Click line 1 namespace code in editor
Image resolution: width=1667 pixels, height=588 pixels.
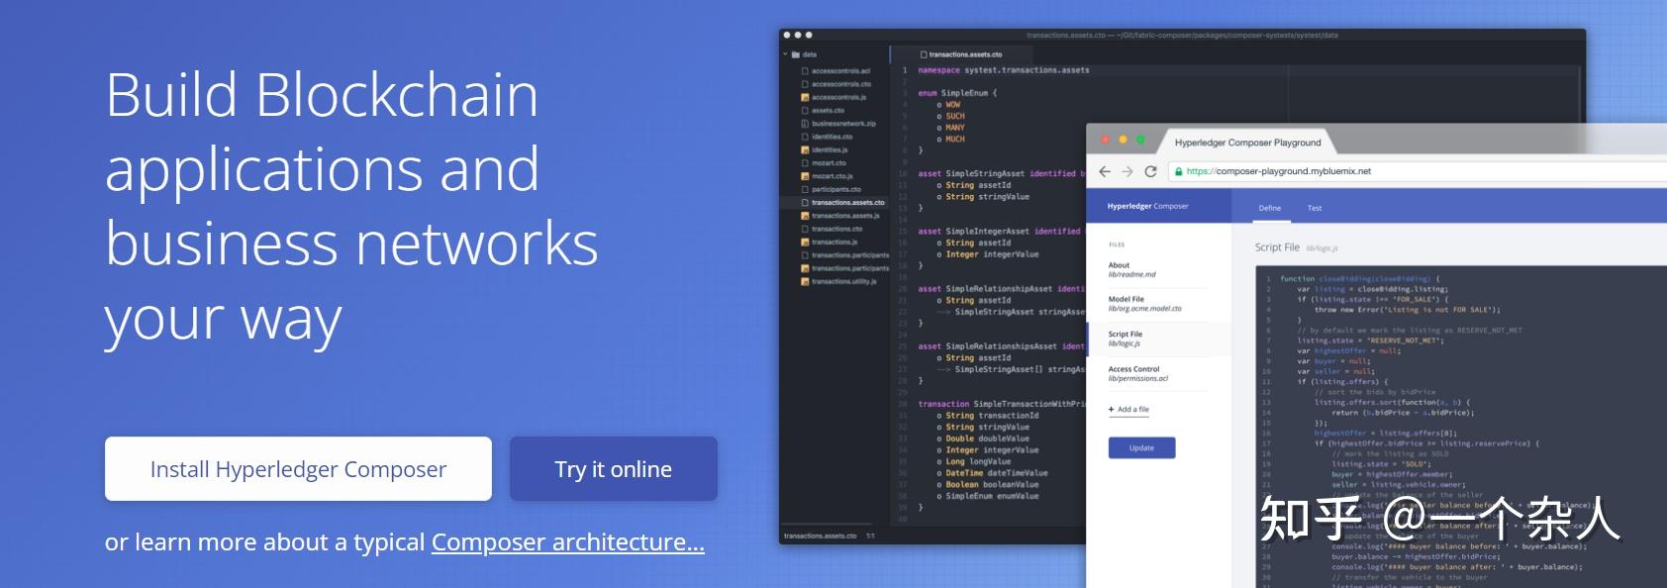[1004, 70]
